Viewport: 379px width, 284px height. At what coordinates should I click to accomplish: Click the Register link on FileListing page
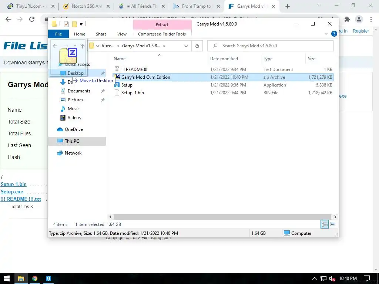pyautogui.click(x=360, y=31)
